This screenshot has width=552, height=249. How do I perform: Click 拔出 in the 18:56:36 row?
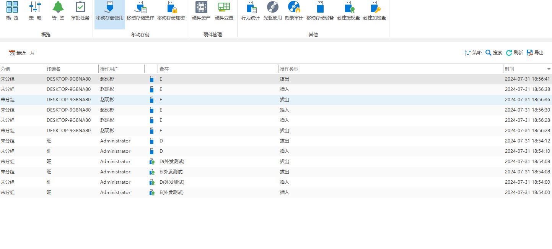point(285,100)
